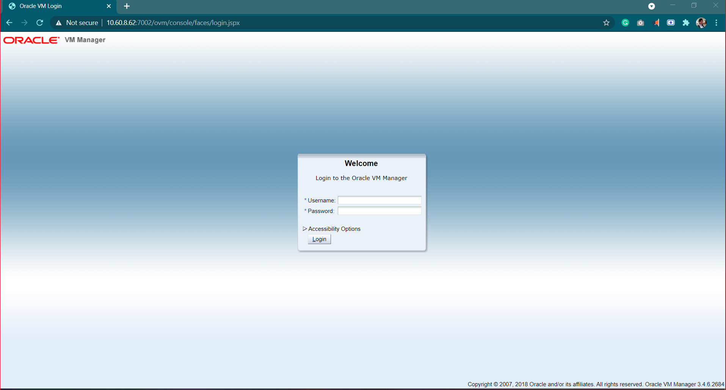Select the Oracle VM Login tab
The width and height of the screenshot is (726, 390).
point(53,6)
